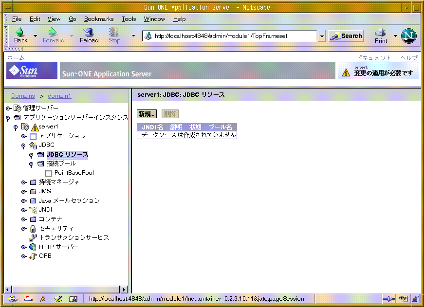
Task: Expand the コンテナ tree node
Action: point(24,219)
